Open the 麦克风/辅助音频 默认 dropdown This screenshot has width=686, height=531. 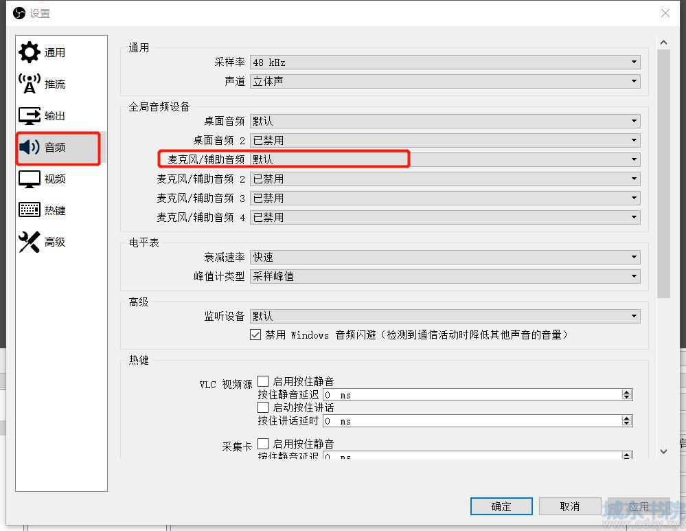coord(445,159)
